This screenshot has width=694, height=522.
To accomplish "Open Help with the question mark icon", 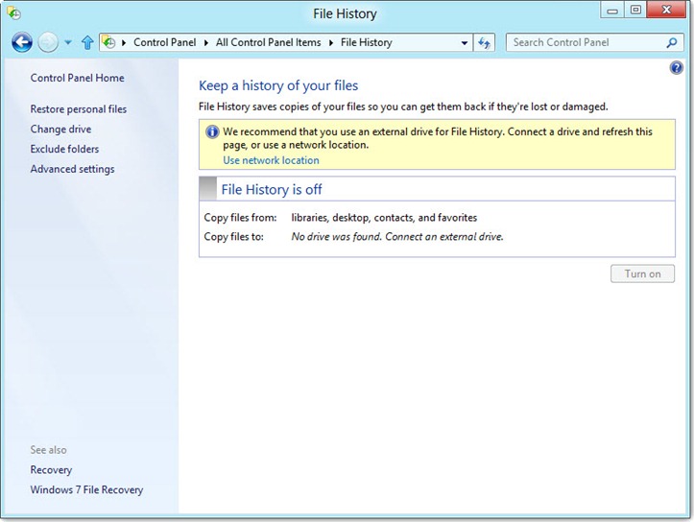I will pos(677,68).
